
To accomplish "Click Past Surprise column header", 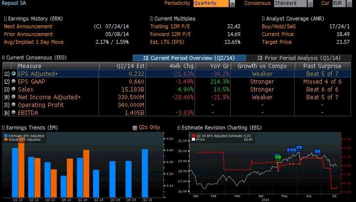I will (322, 66).
